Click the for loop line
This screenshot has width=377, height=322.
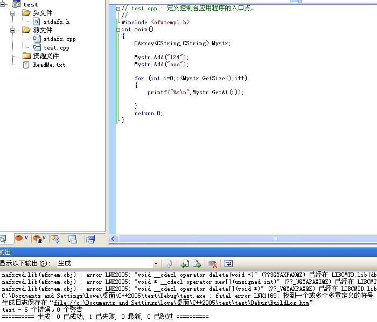pyautogui.click(x=191, y=78)
